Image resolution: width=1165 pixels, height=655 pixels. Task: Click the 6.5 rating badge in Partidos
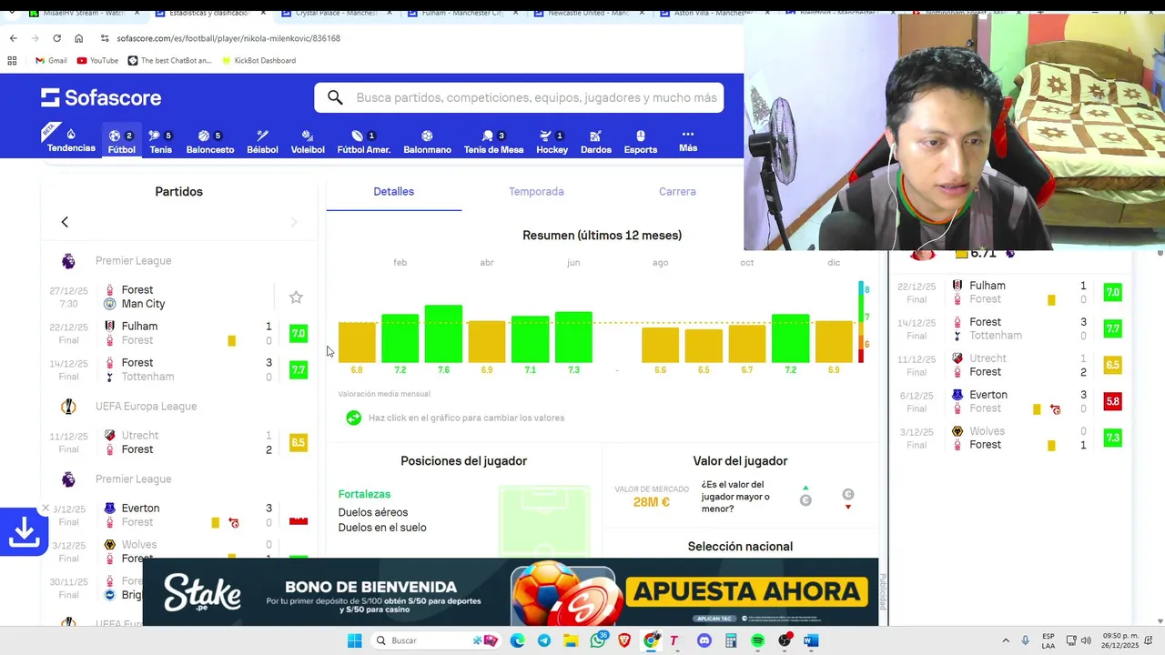pos(298,443)
